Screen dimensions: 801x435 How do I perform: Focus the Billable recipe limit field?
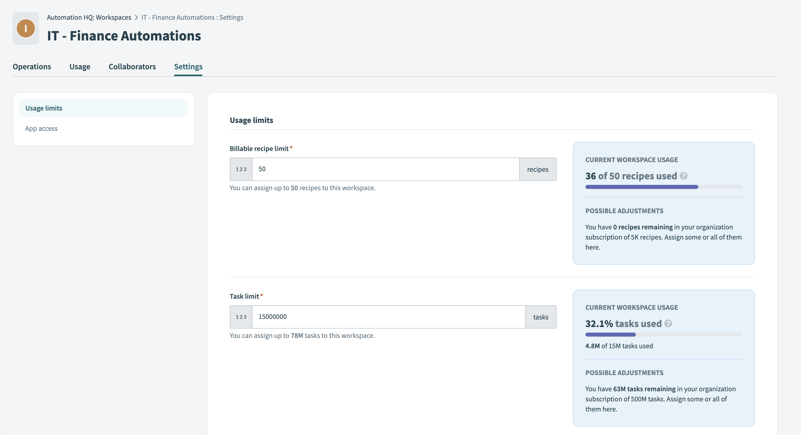pyautogui.click(x=385, y=169)
